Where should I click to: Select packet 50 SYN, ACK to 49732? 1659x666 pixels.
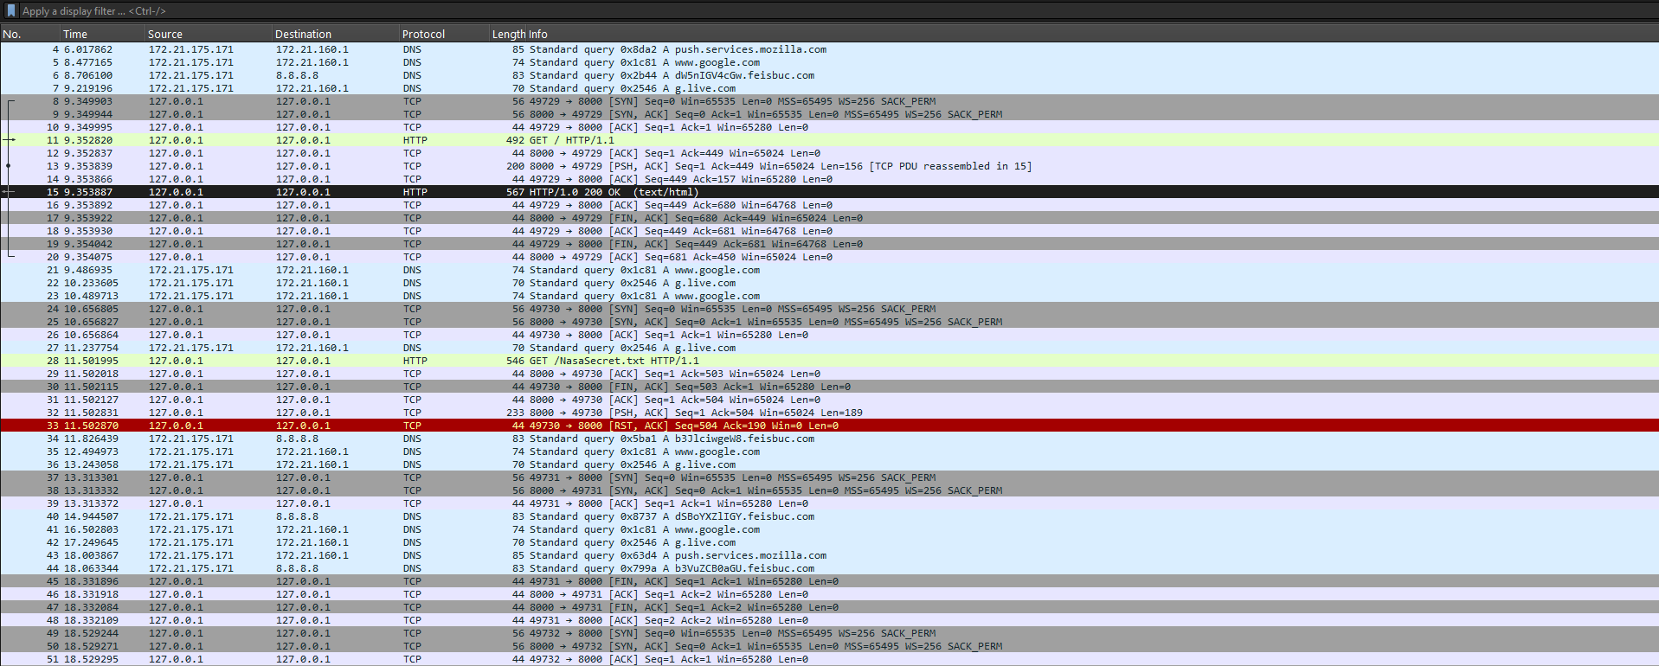click(x=829, y=646)
